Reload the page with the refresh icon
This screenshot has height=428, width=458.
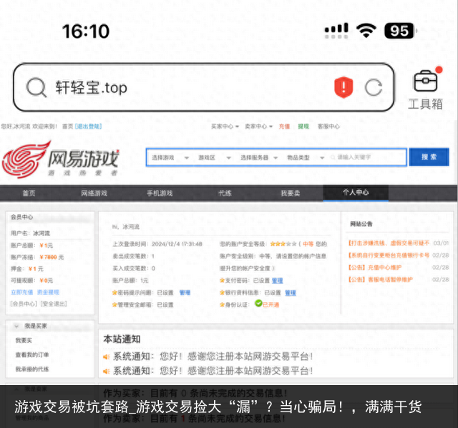tap(373, 87)
